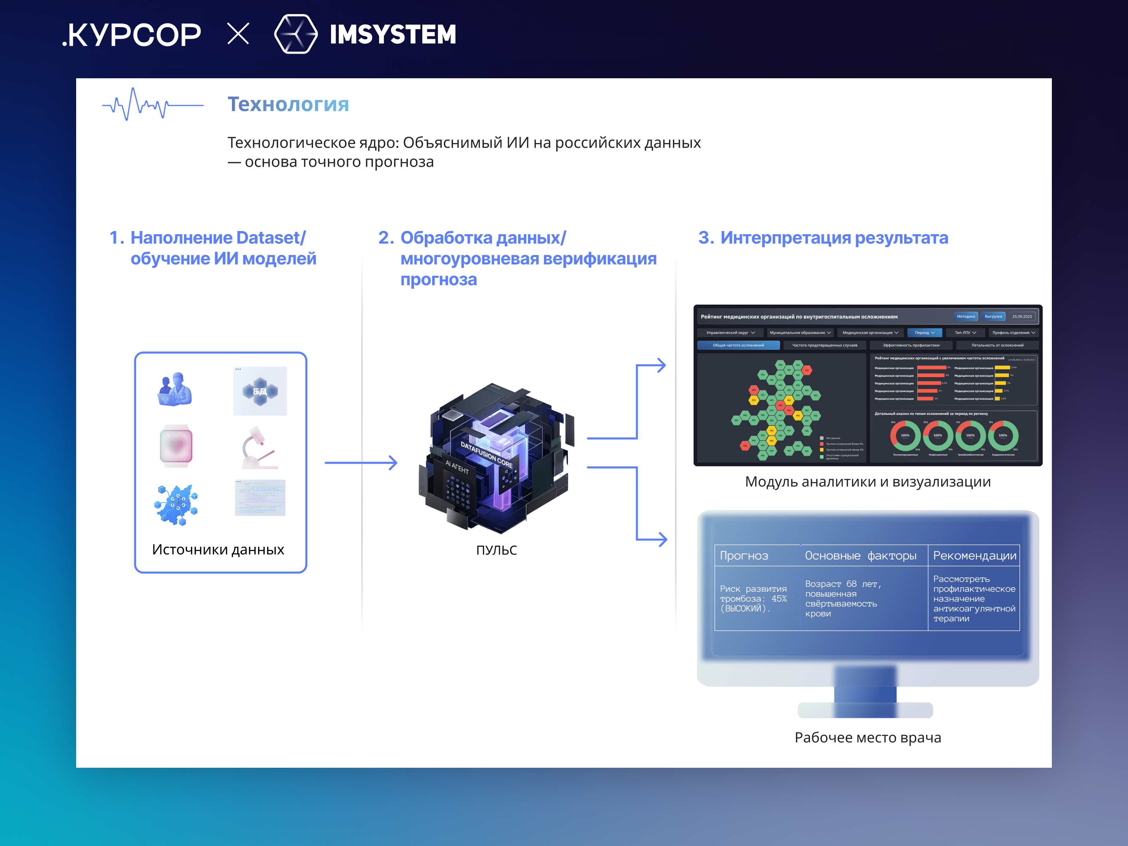The image size is (1128, 846).
Task: Click the red legend swatch for complications over 5%
Action: [822, 444]
